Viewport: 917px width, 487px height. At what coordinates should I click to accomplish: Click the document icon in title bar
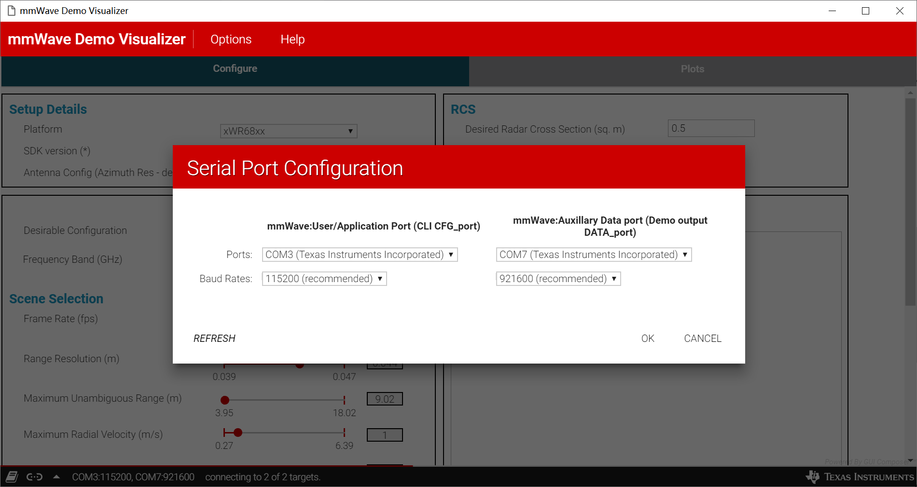12,11
